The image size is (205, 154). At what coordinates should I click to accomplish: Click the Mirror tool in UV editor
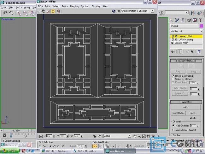click(x=57, y=11)
